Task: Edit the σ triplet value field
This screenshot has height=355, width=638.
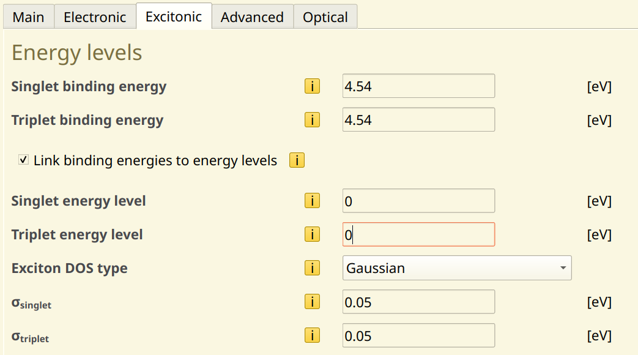Action: [418, 335]
